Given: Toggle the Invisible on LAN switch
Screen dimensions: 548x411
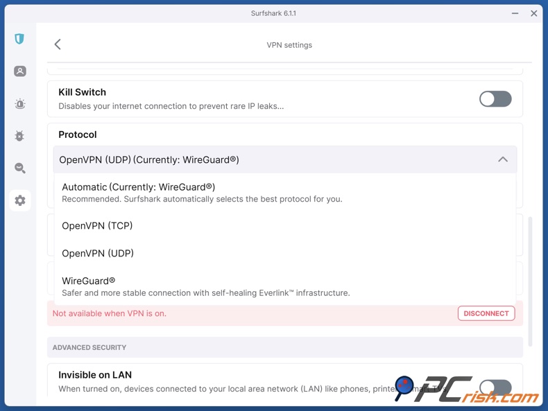Looking at the screenshot, I should coord(495,387).
